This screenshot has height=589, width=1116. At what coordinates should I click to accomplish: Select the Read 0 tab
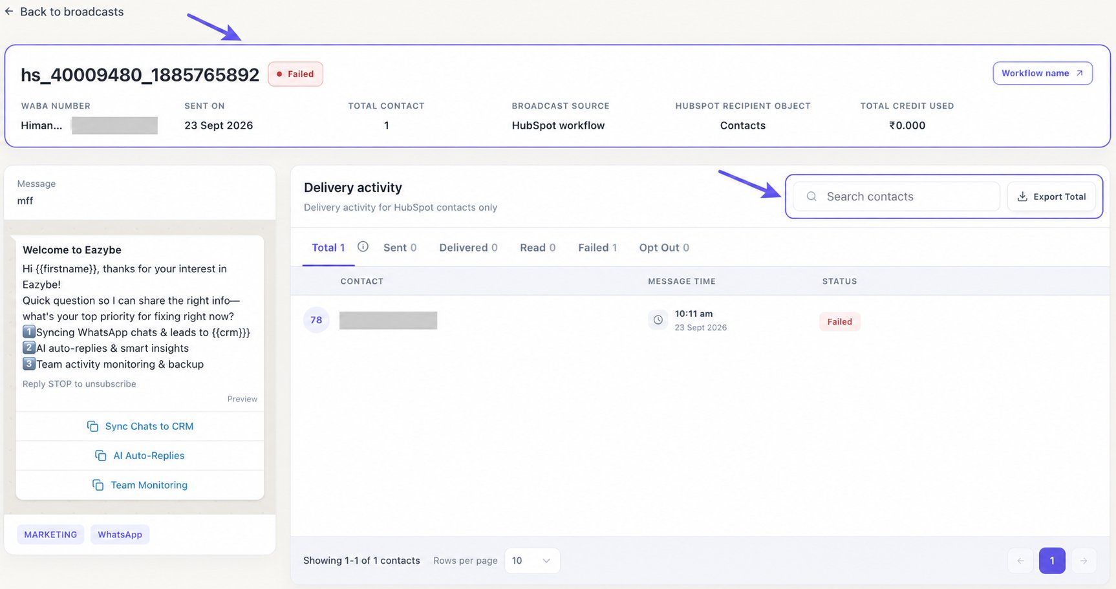click(537, 248)
